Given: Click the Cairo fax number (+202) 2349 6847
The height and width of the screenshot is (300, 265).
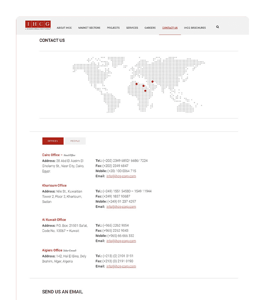Looking at the screenshot, I should click(x=115, y=166).
